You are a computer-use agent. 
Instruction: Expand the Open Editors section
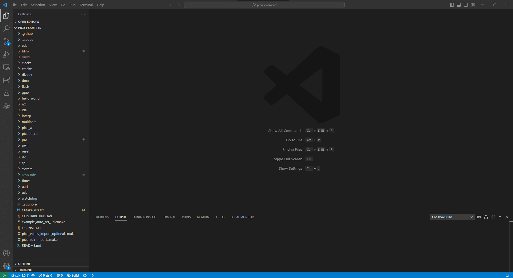click(51, 22)
